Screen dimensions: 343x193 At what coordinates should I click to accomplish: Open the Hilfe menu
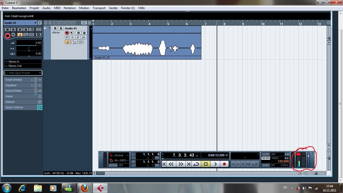tap(141, 8)
